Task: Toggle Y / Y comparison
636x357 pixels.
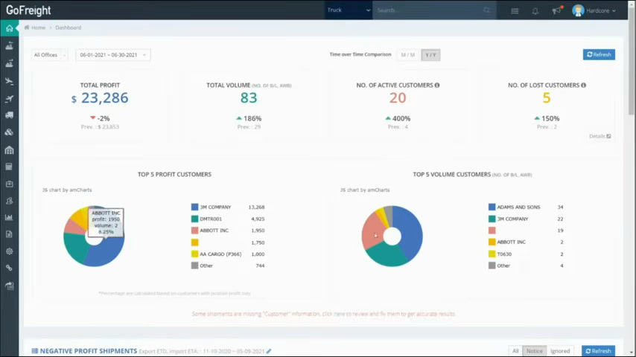Action: [430, 55]
